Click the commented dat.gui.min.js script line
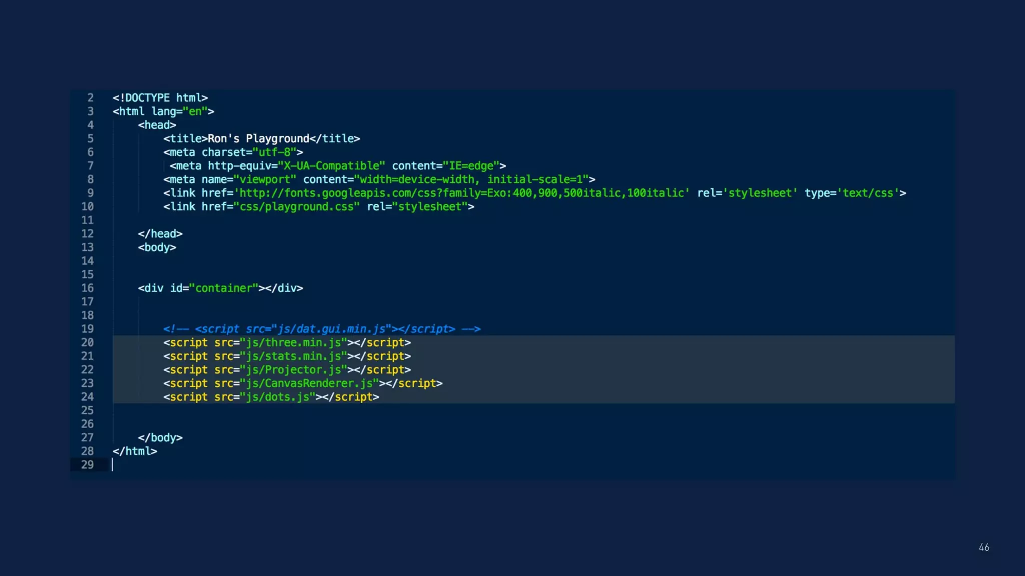Screen dimensions: 1025x576 (322, 329)
